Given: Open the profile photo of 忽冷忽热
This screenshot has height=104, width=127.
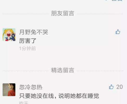Looking at the screenshot, I should pos(9,90).
